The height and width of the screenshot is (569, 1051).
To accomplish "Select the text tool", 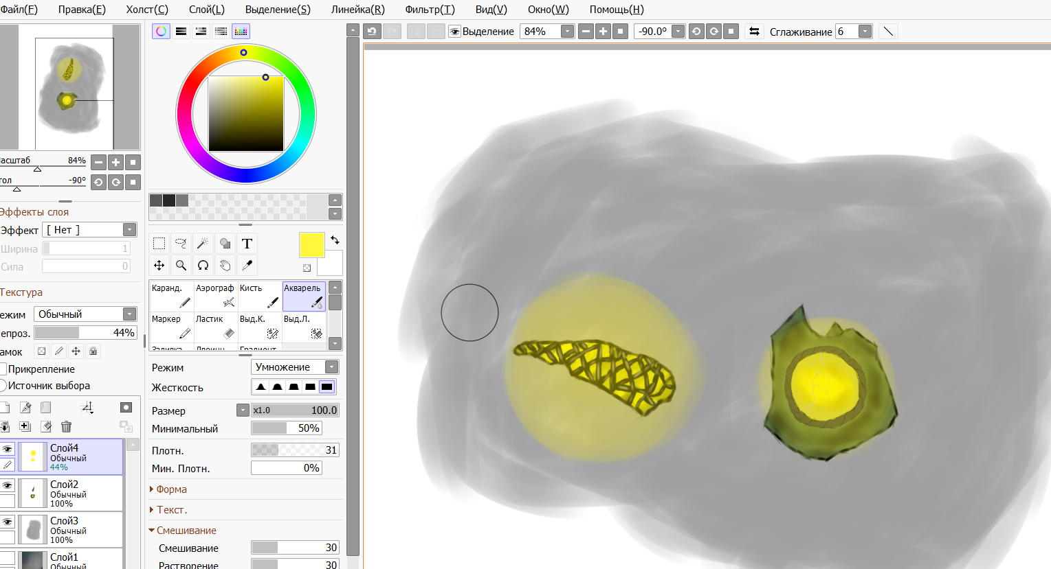I will click(x=247, y=243).
